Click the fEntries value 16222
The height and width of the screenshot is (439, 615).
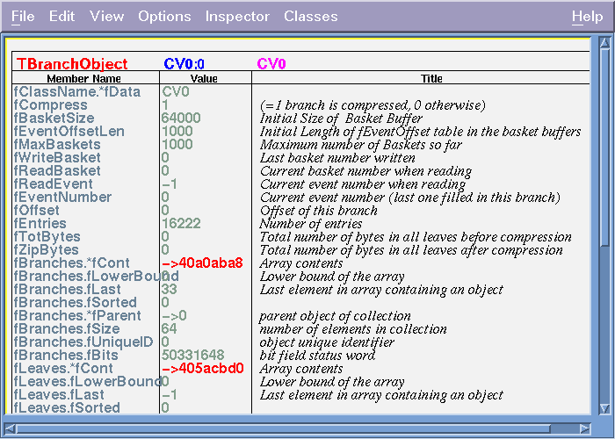click(181, 223)
